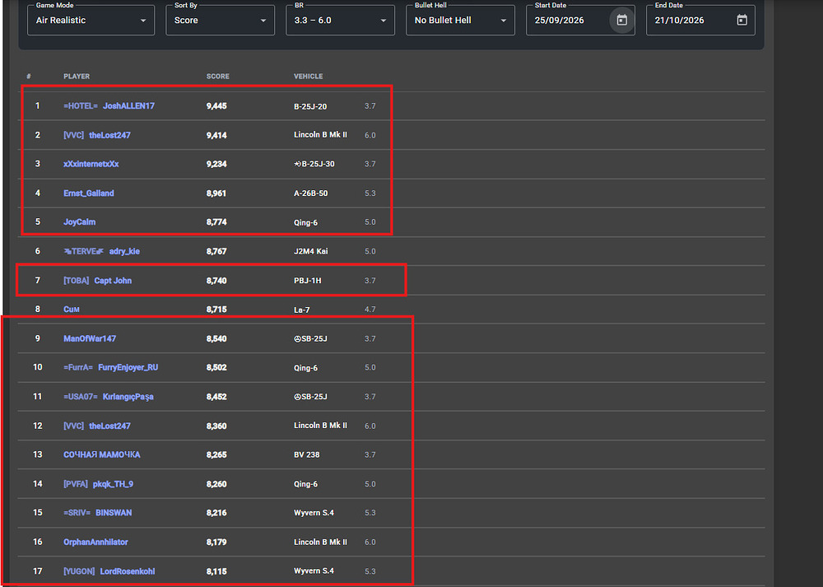Click the VEHICLE column header
Image resolution: width=823 pixels, height=587 pixels.
308,76
